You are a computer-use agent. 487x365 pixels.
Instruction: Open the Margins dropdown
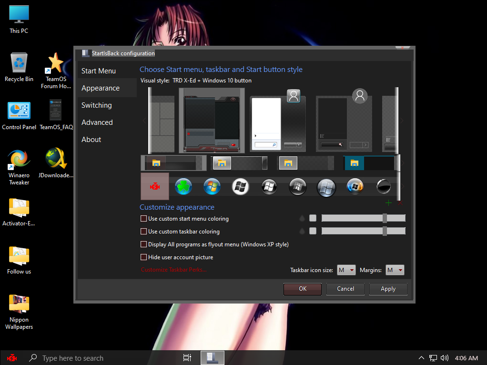(x=395, y=270)
